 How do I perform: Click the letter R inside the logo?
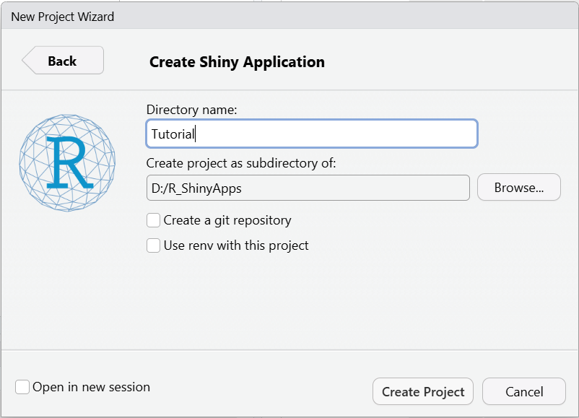coord(67,162)
